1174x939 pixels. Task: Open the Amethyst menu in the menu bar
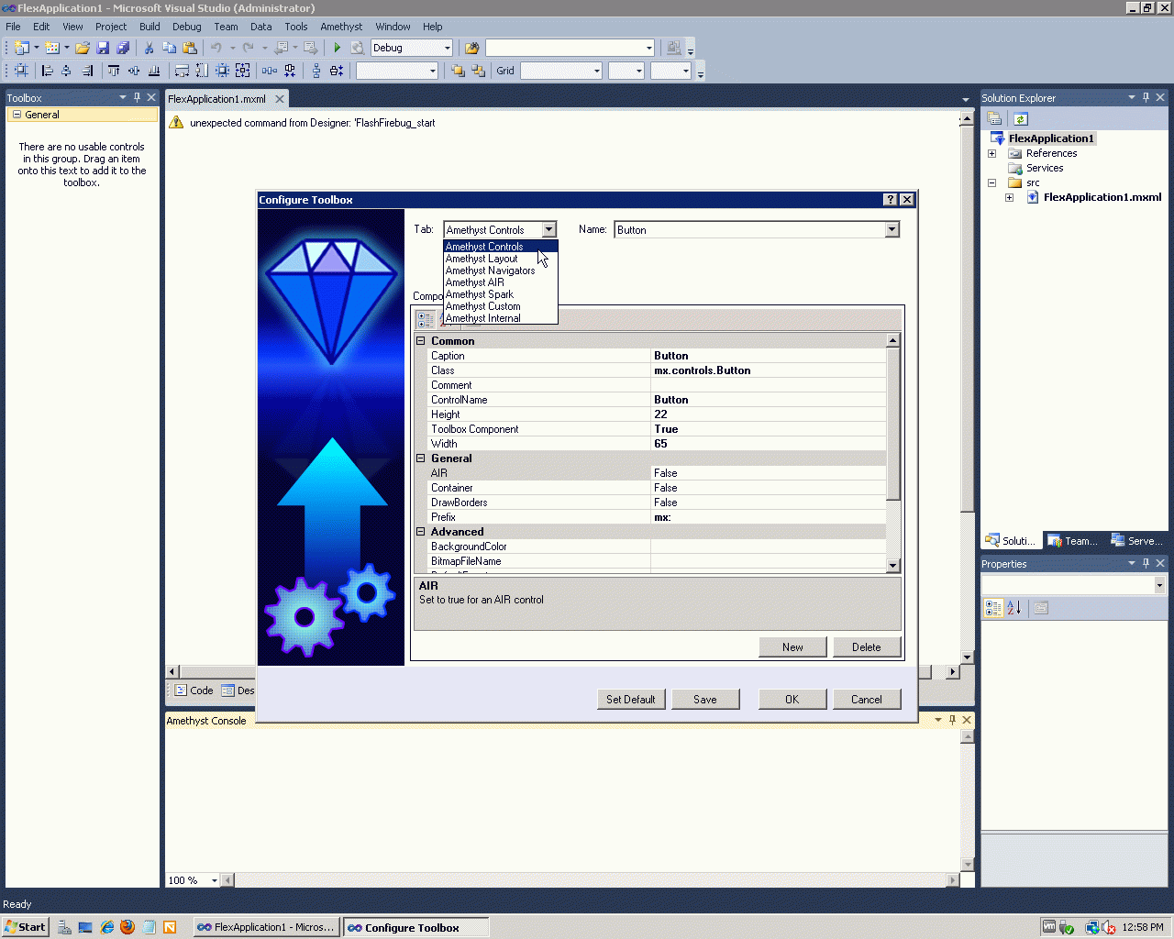pyautogui.click(x=341, y=27)
